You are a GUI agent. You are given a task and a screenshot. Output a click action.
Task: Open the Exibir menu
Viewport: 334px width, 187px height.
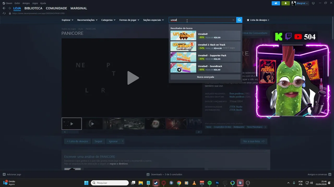[17, 3]
